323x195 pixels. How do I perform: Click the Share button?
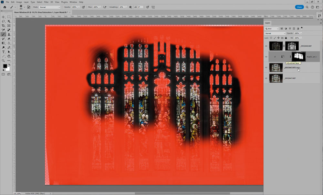299,7
